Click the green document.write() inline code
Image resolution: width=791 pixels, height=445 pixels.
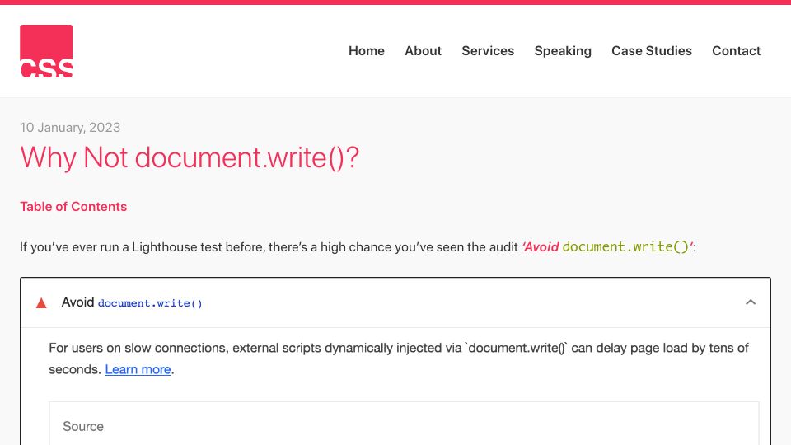point(625,246)
